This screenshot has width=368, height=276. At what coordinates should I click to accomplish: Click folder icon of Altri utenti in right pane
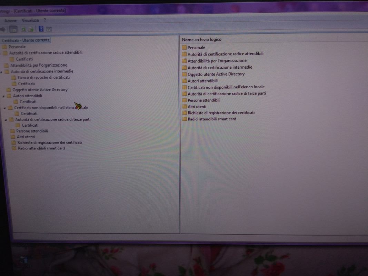click(185, 107)
